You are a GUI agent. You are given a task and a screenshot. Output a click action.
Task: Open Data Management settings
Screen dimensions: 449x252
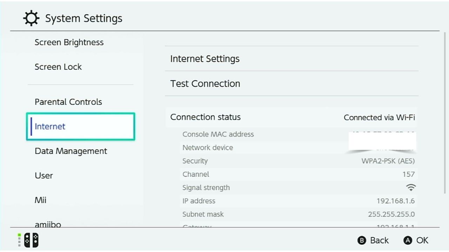pyautogui.click(x=71, y=151)
